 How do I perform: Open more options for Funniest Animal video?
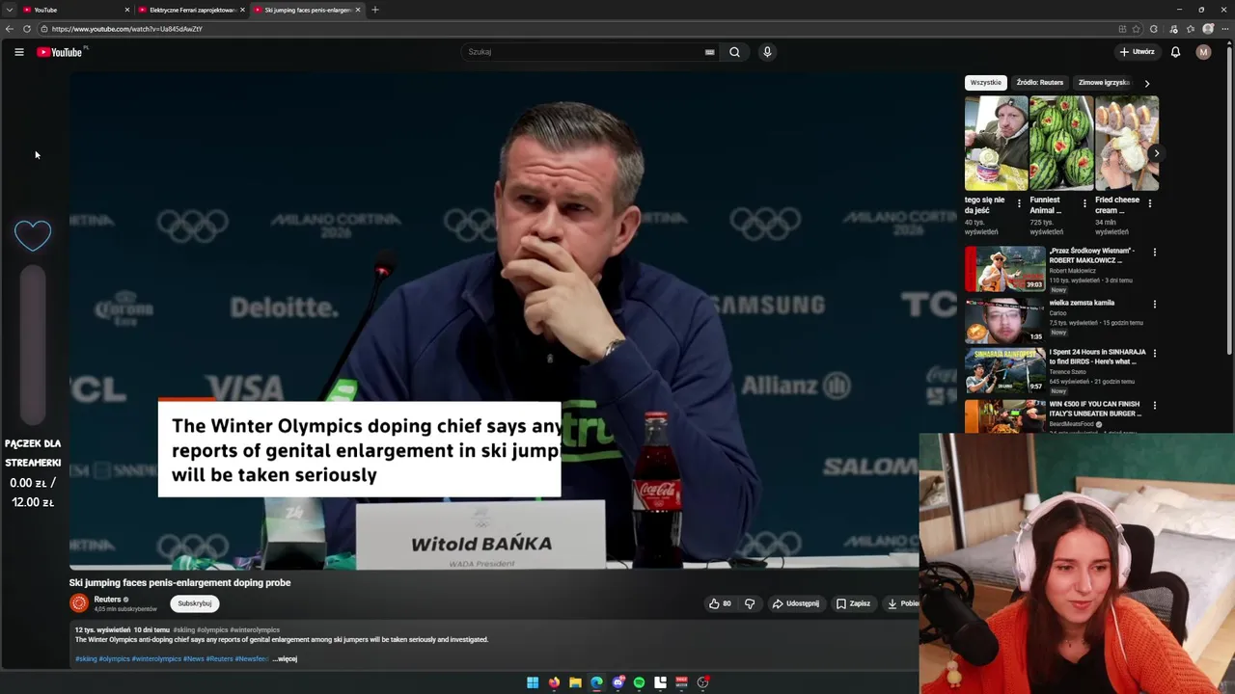(1084, 203)
